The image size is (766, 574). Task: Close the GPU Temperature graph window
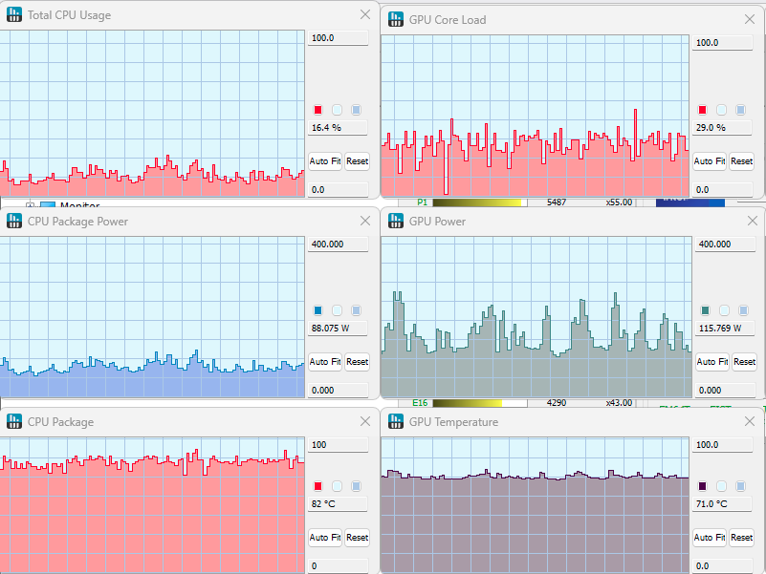pyautogui.click(x=750, y=421)
